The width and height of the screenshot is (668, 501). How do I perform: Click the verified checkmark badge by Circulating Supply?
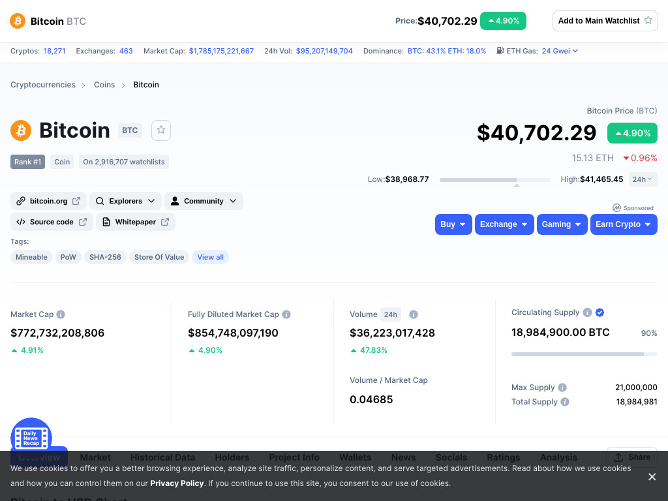coord(600,312)
